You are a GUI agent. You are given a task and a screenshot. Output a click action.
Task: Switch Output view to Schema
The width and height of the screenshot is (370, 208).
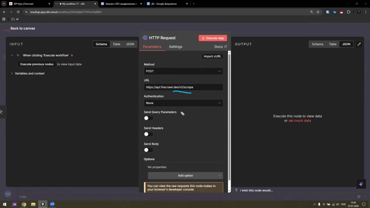tap(317, 44)
